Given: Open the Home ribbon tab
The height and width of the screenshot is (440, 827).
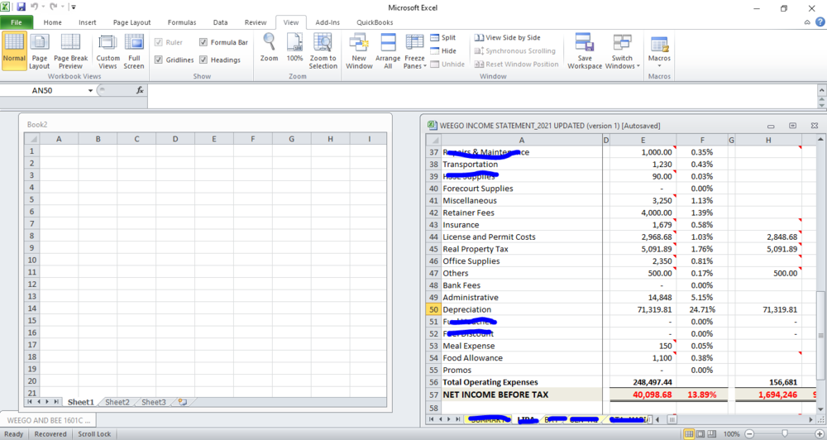Looking at the screenshot, I should (52, 22).
